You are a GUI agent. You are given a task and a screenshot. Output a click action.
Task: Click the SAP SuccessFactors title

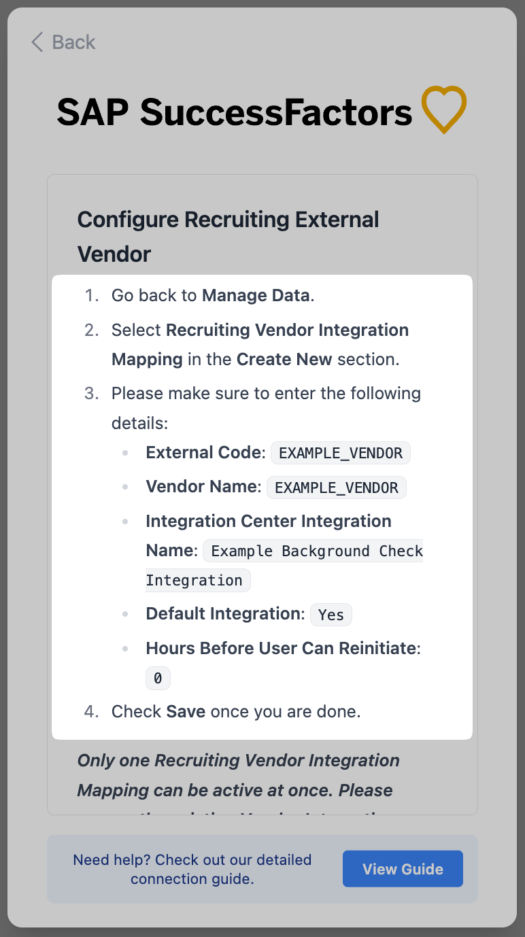[x=235, y=112]
